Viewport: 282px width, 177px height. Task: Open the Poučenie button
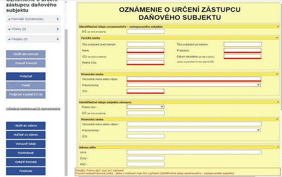[x=26, y=171]
